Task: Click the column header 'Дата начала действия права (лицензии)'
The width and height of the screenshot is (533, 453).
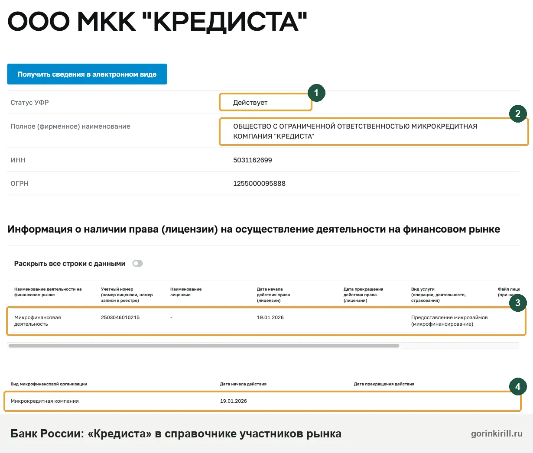Action: [273, 294]
